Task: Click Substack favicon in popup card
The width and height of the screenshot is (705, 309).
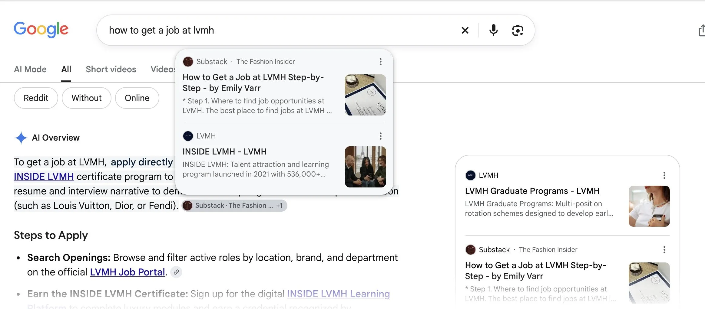Action: pyautogui.click(x=188, y=62)
